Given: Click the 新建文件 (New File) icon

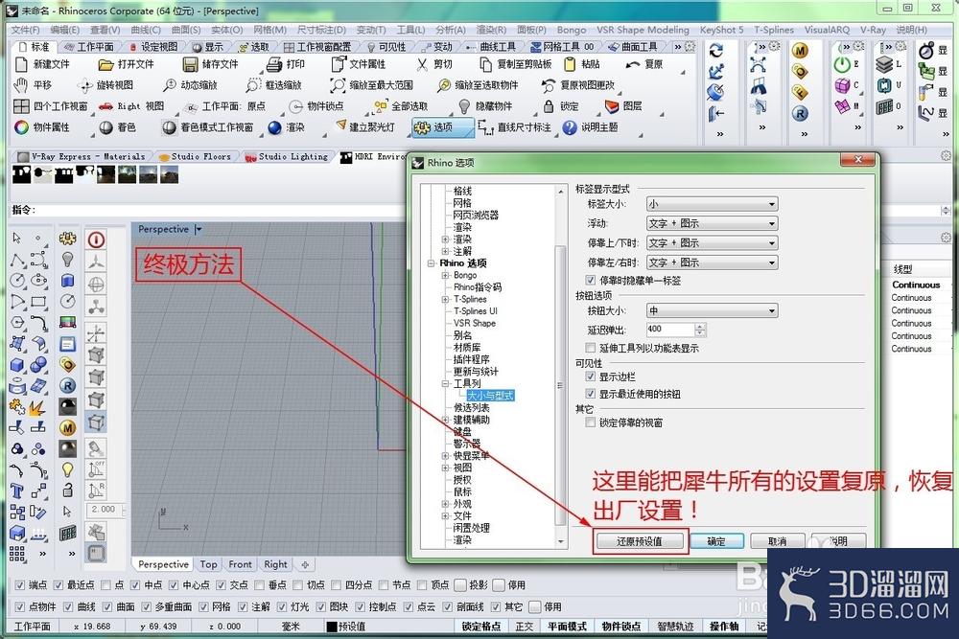Looking at the screenshot, I should (21, 64).
